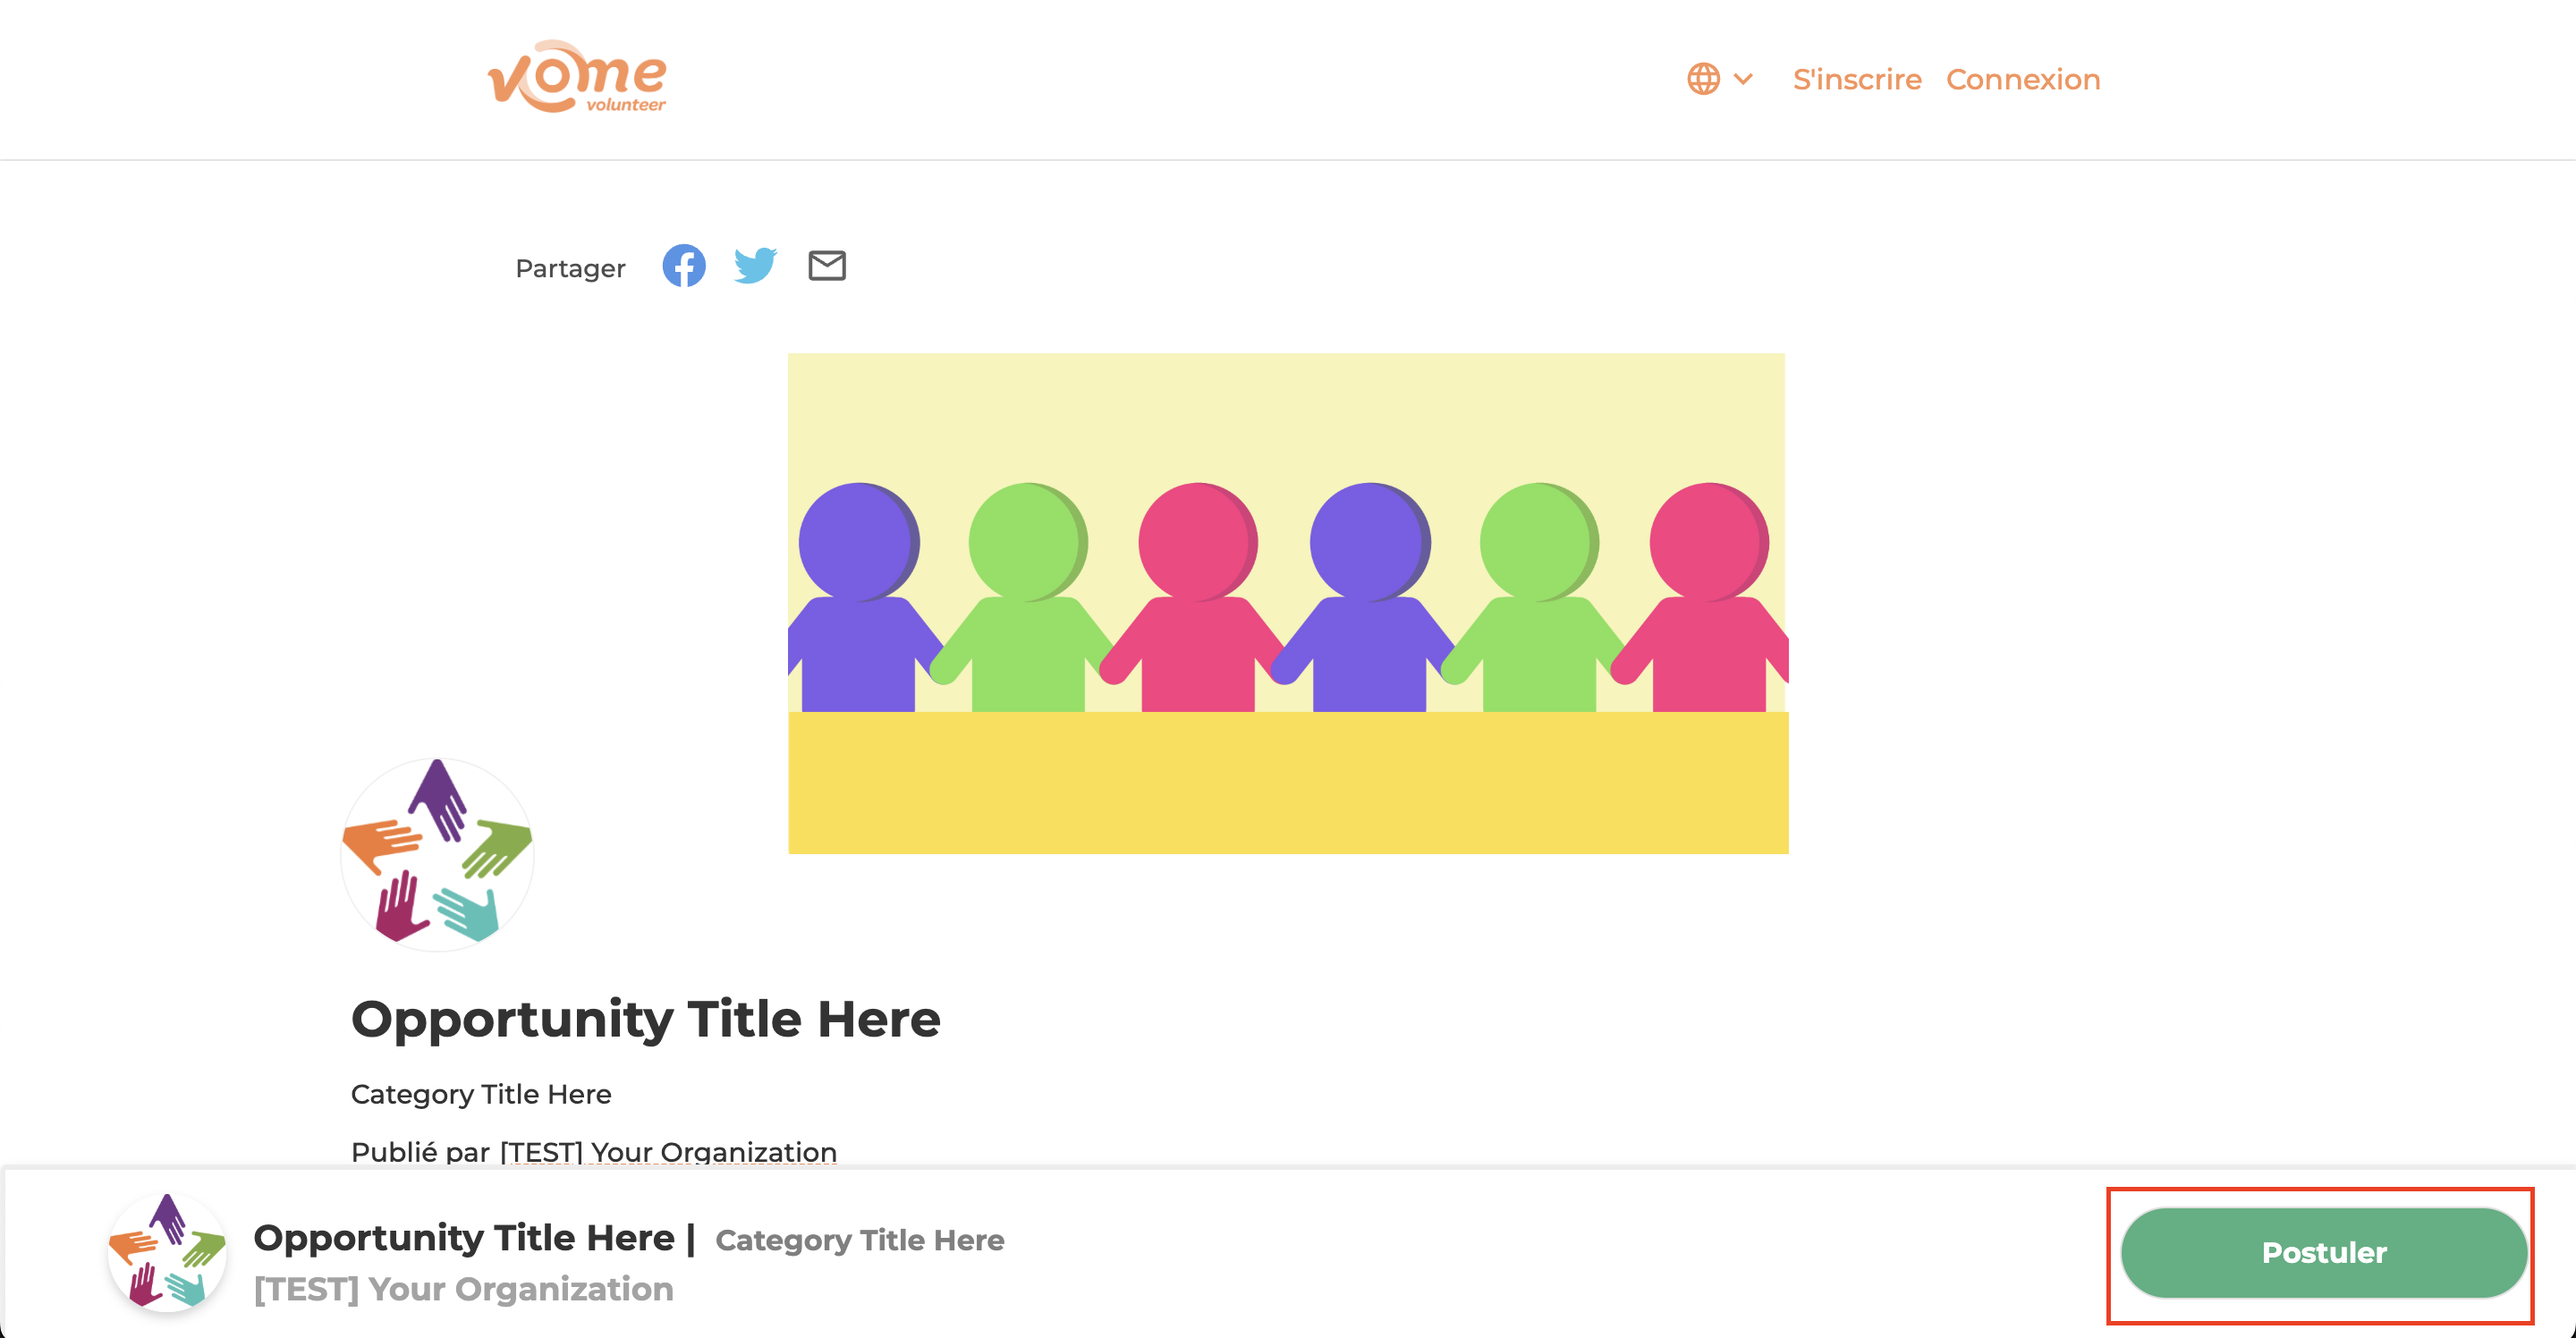Click grey Category Title Here in bottom bar
This screenshot has width=2576, height=1338.
(x=859, y=1240)
